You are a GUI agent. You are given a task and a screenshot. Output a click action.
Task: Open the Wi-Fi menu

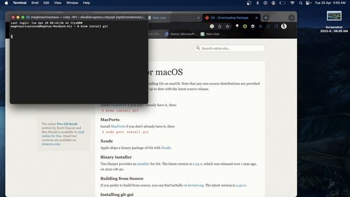(x=292, y=3)
